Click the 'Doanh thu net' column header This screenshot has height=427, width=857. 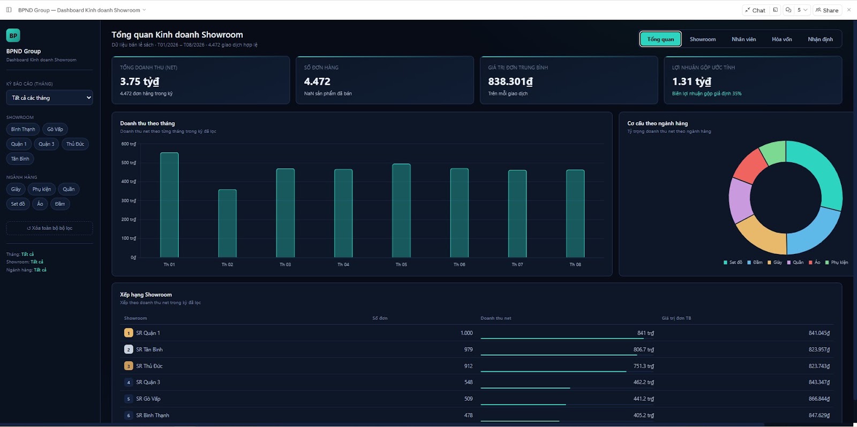click(x=496, y=318)
